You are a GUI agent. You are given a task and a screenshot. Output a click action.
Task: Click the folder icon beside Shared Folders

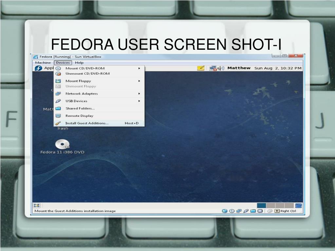(x=58, y=108)
